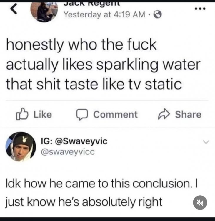Open the post author's profile picture
This screenshot has height=221, width=215.
click(44, 12)
